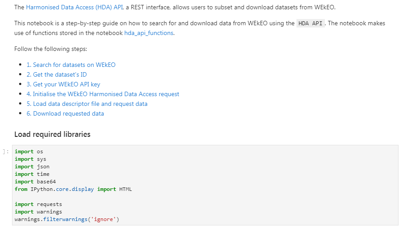Select the code cell execution prompt bracket
Image resolution: width=403 pixels, height=229 pixels.
click(x=6, y=151)
